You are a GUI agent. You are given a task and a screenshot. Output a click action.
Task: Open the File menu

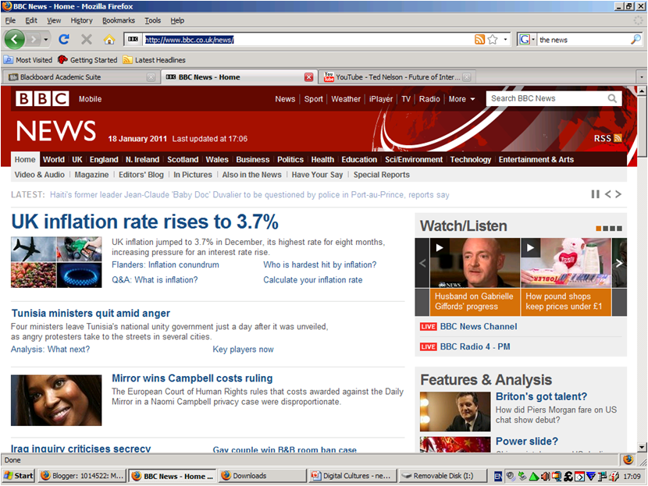point(10,20)
